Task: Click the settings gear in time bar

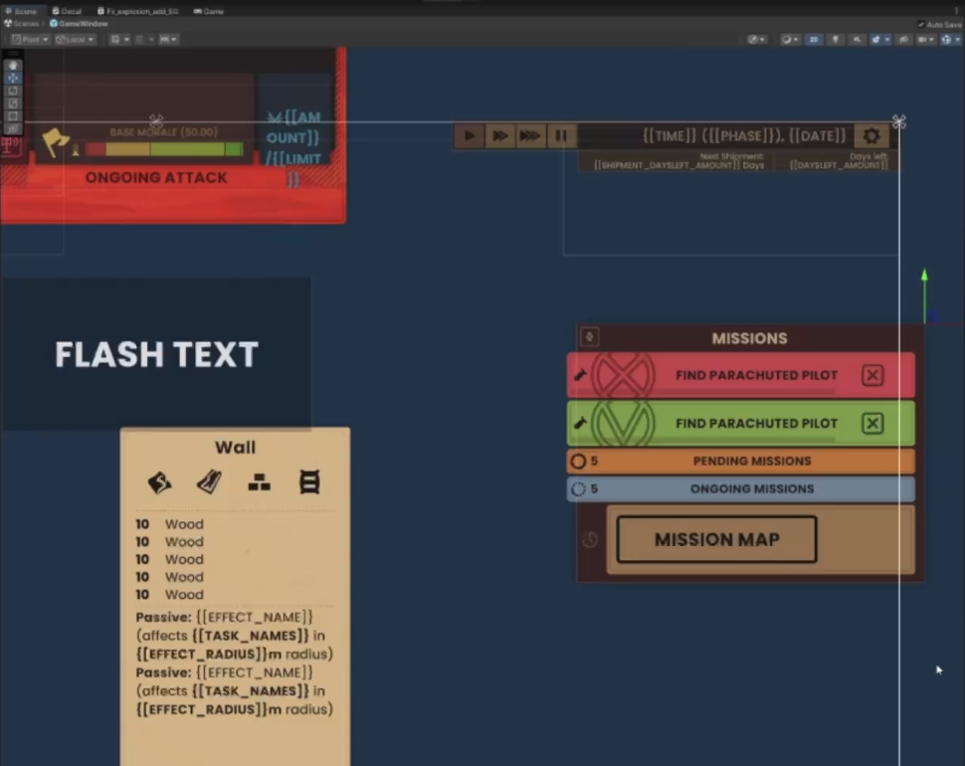Action: (870, 136)
